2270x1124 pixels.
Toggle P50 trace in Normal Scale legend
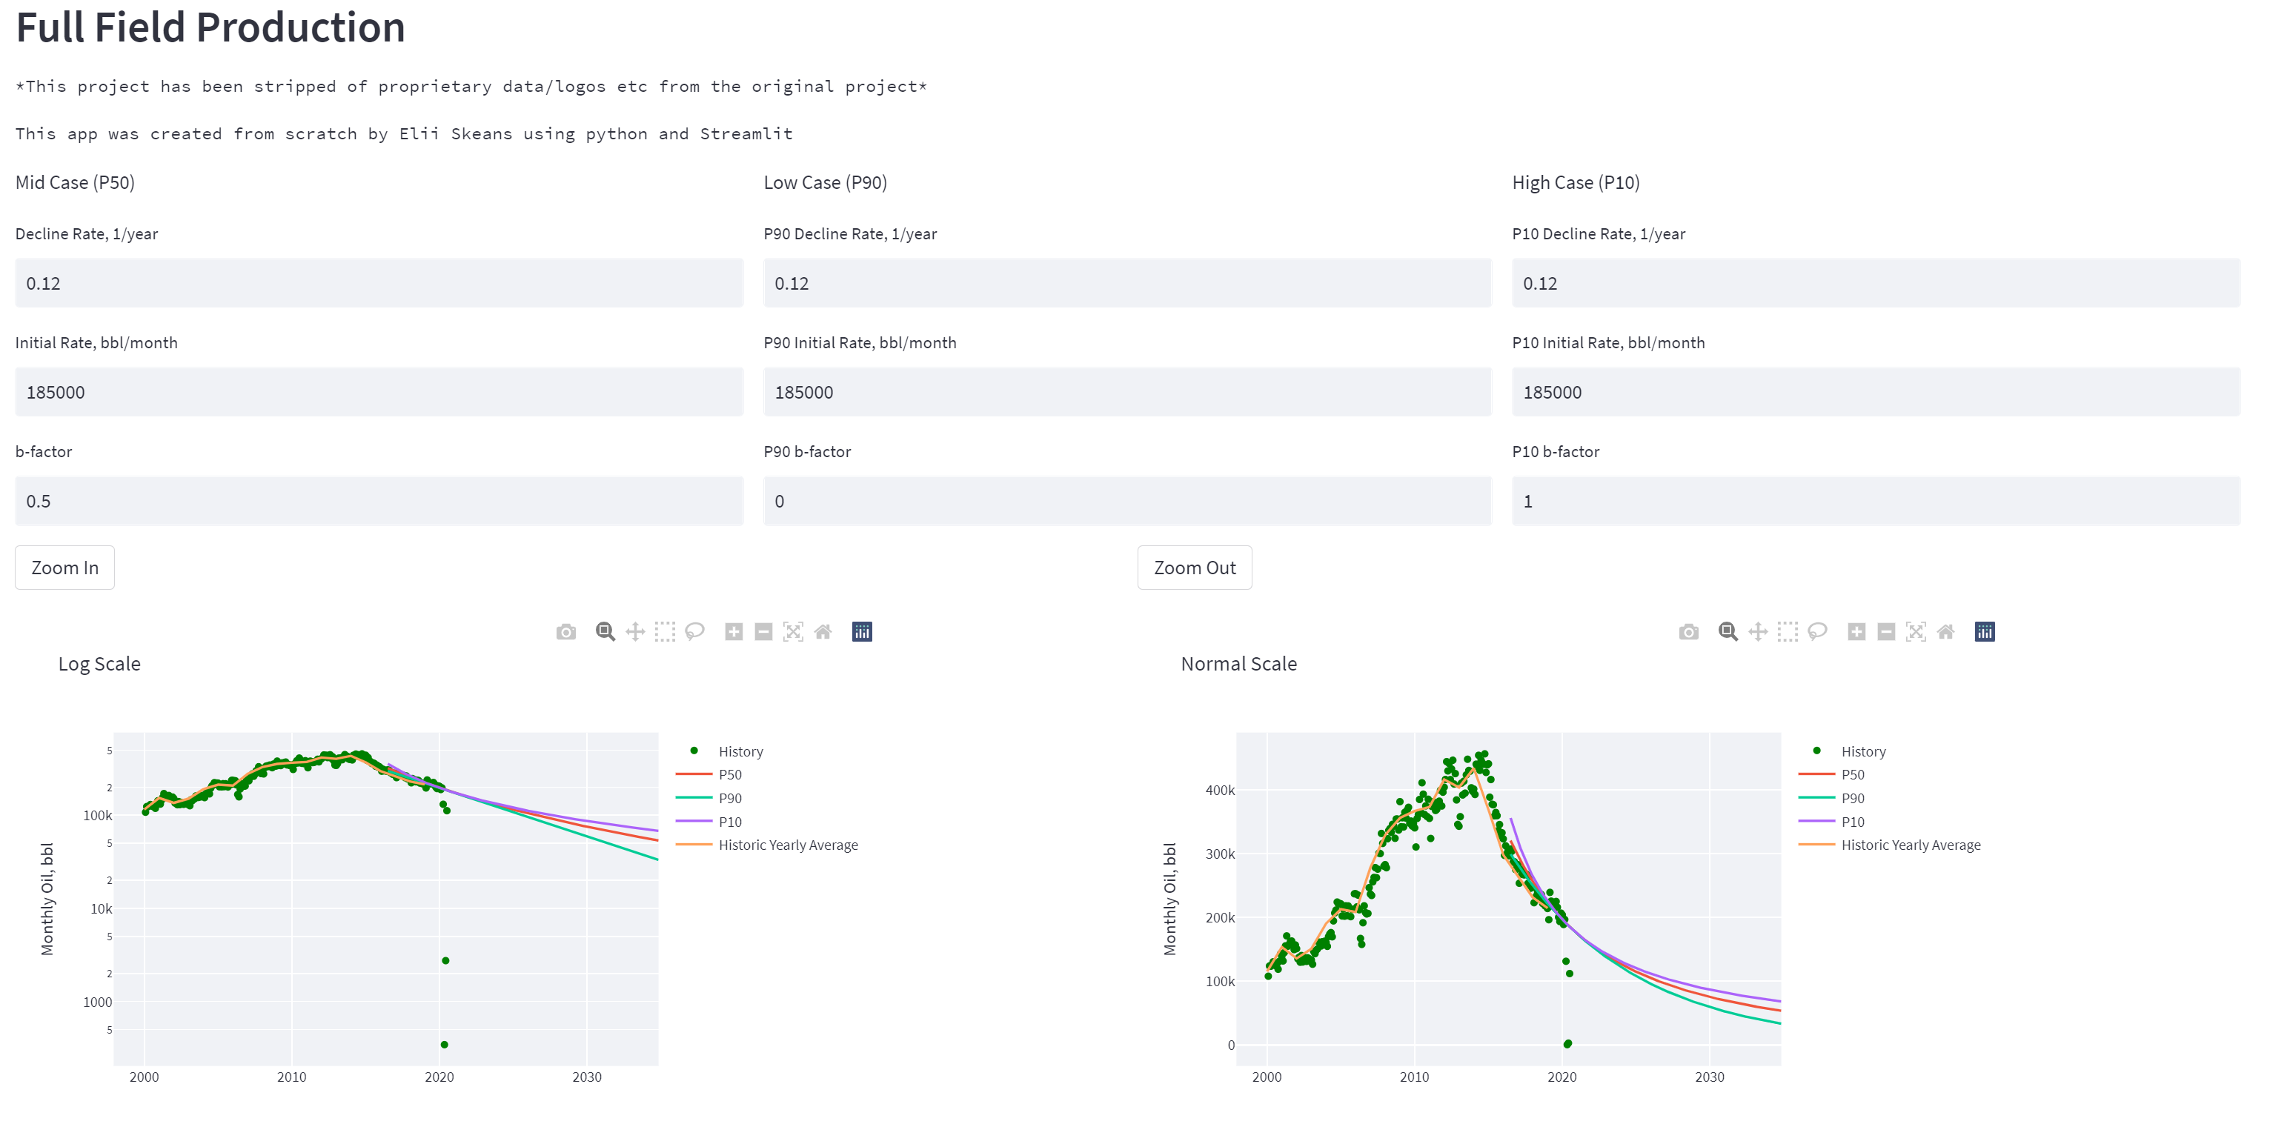click(x=1852, y=774)
